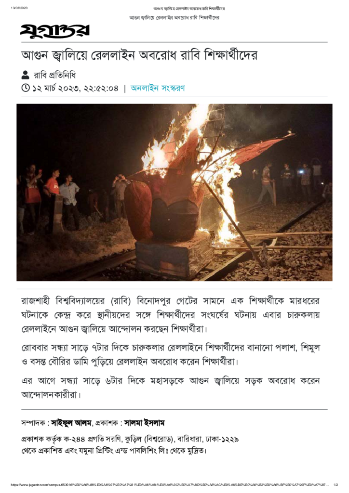Click the clock icon beside date
The width and height of the screenshot is (349, 493).
pyautogui.click(x=26, y=88)
